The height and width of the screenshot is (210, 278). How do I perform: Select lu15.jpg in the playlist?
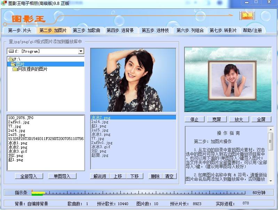click(100, 130)
